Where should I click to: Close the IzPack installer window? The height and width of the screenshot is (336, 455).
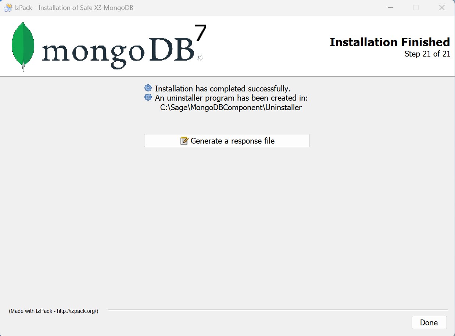[x=442, y=8]
